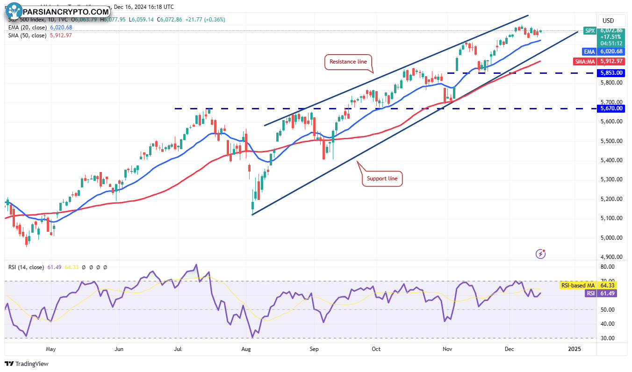Click the 5,500.00 price axis tick

pos(611,141)
